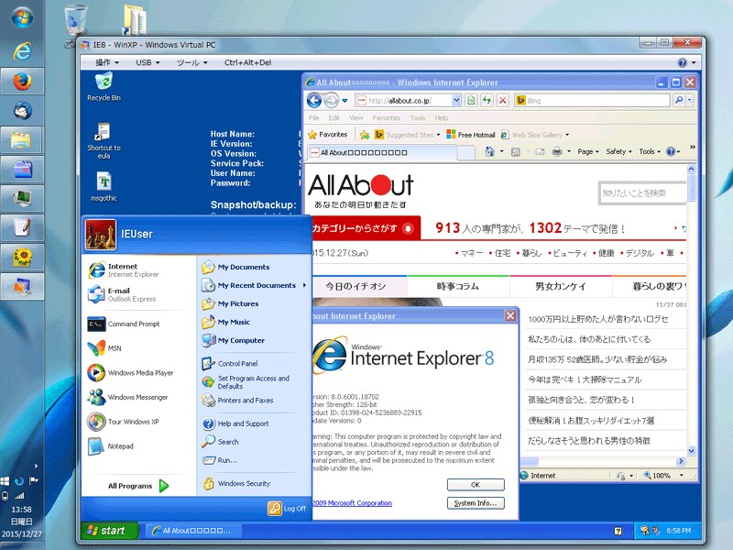Select the msgothic font file icon
The image size is (733, 550).
pyautogui.click(x=104, y=186)
